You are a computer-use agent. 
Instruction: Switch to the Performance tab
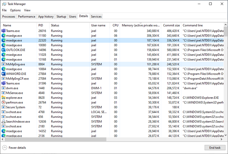[x=27, y=16]
